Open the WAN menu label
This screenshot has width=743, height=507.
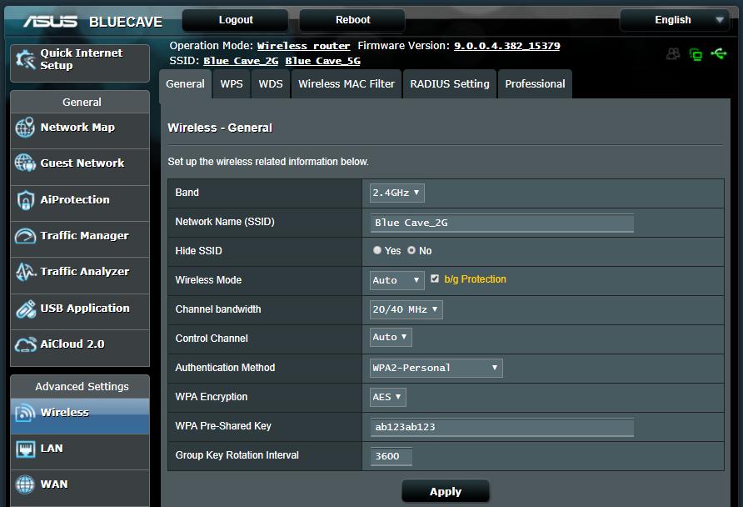tap(54, 484)
